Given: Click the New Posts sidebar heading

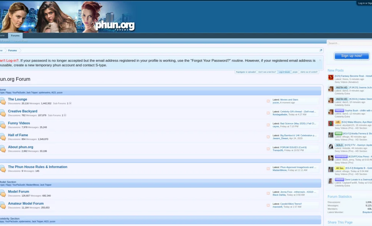Looking at the screenshot, I should tap(335, 70).
